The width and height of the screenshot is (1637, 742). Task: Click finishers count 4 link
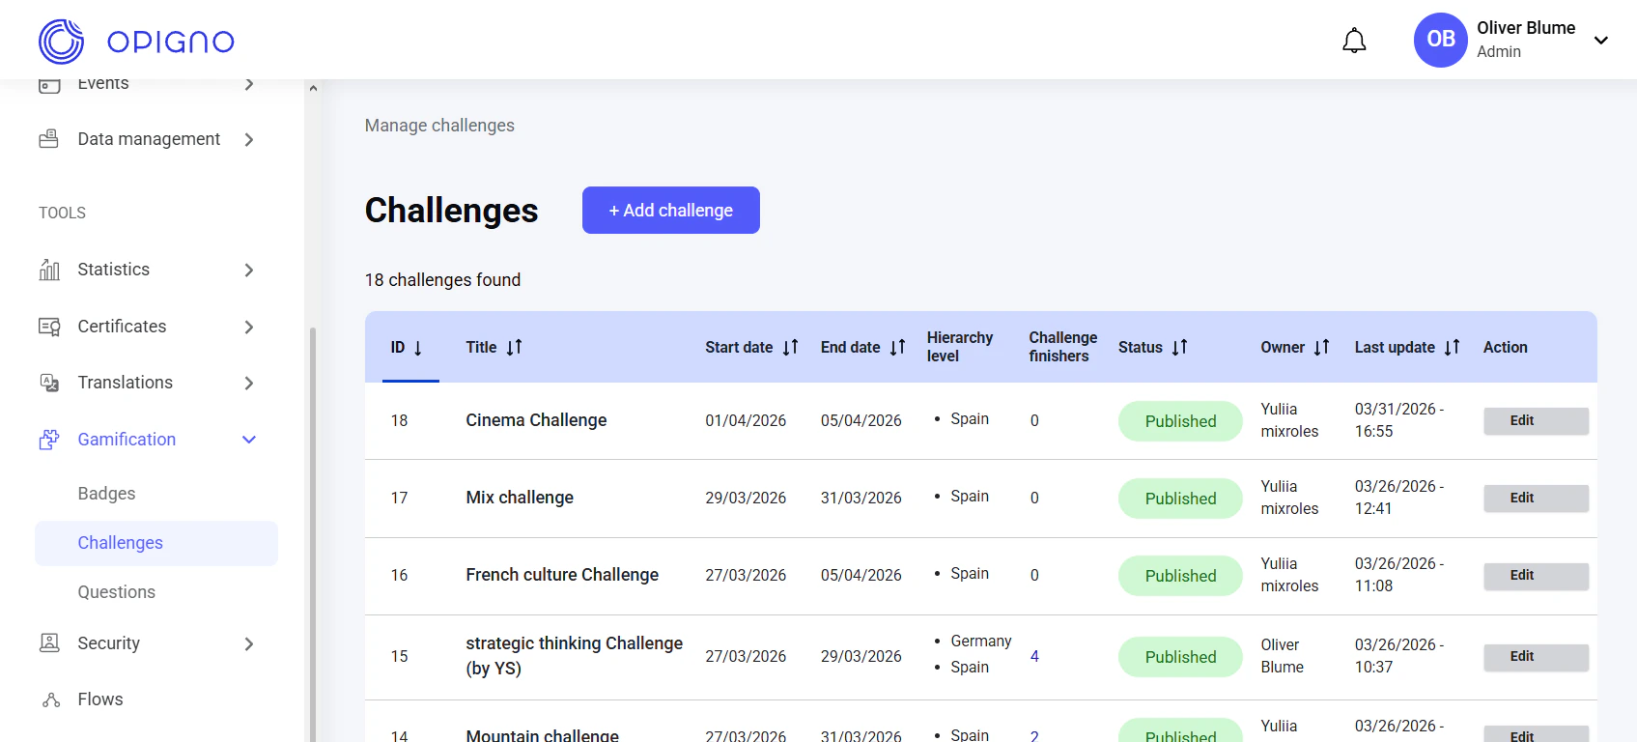pyautogui.click(x=1034, y=656)
